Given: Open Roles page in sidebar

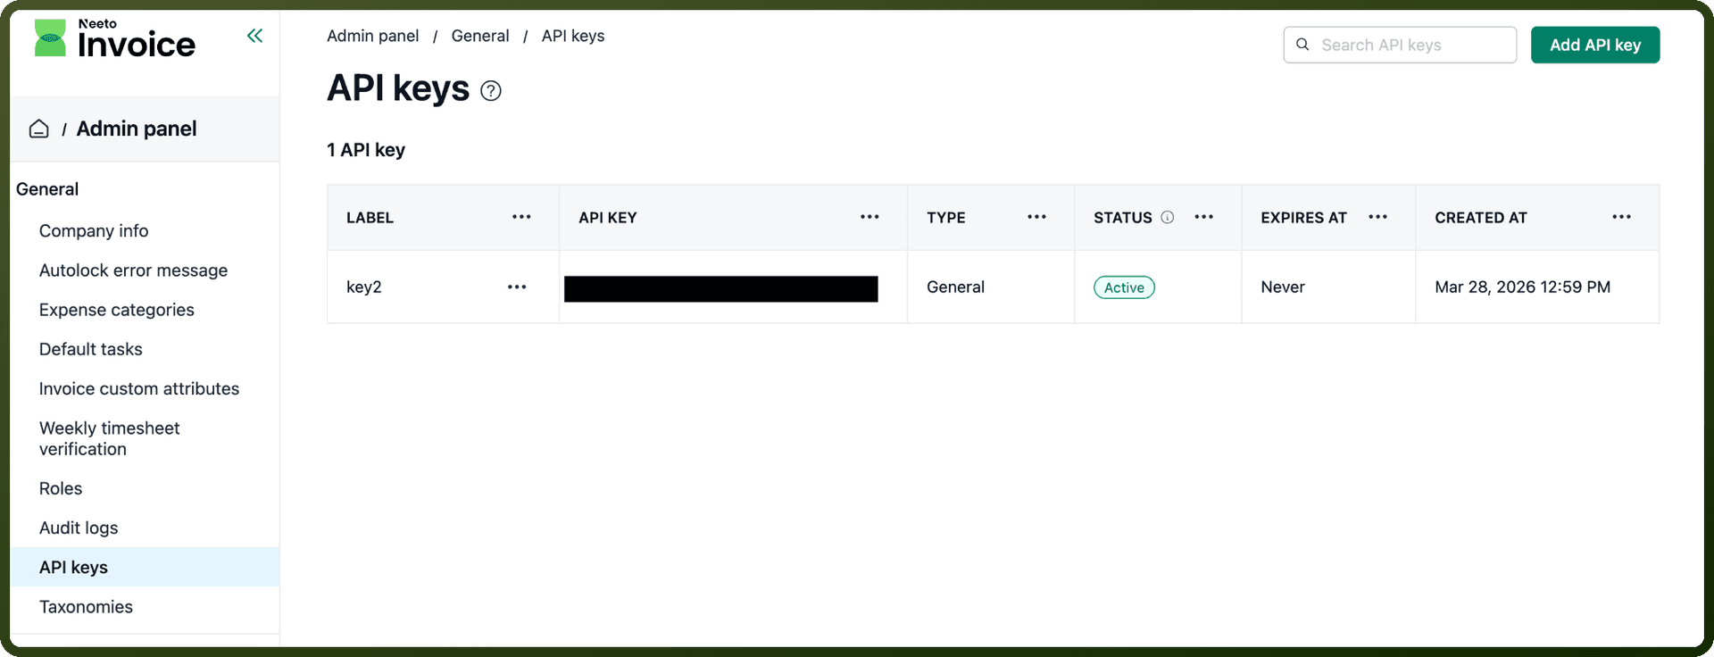Looking at the screenshot, I should coord(61,488).
